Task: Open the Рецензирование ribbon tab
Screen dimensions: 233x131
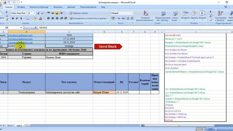Action: 88,7
